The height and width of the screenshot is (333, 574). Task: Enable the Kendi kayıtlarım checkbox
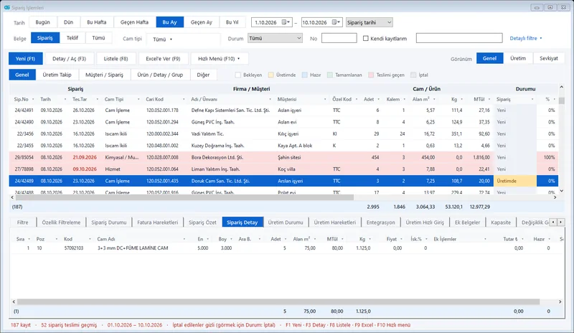point(366,38)
